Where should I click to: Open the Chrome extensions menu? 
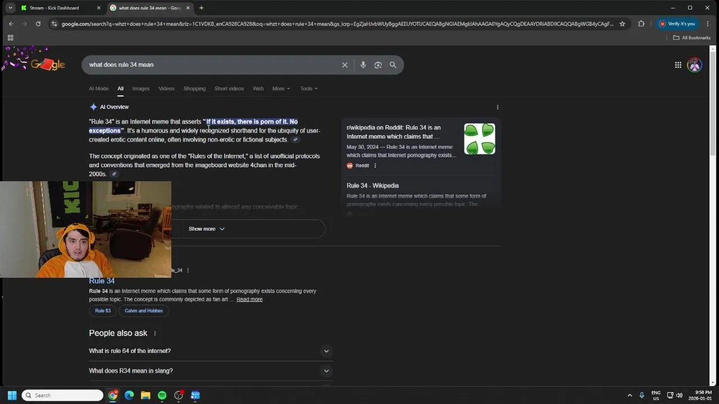[x=641, y=24]
